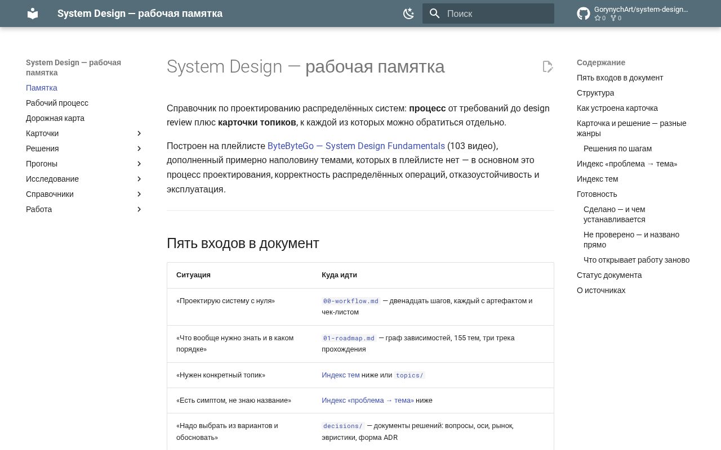Open Дорожная карта navigation item
This screenshot has height=450, width=721.
click(x=55, y=118)
